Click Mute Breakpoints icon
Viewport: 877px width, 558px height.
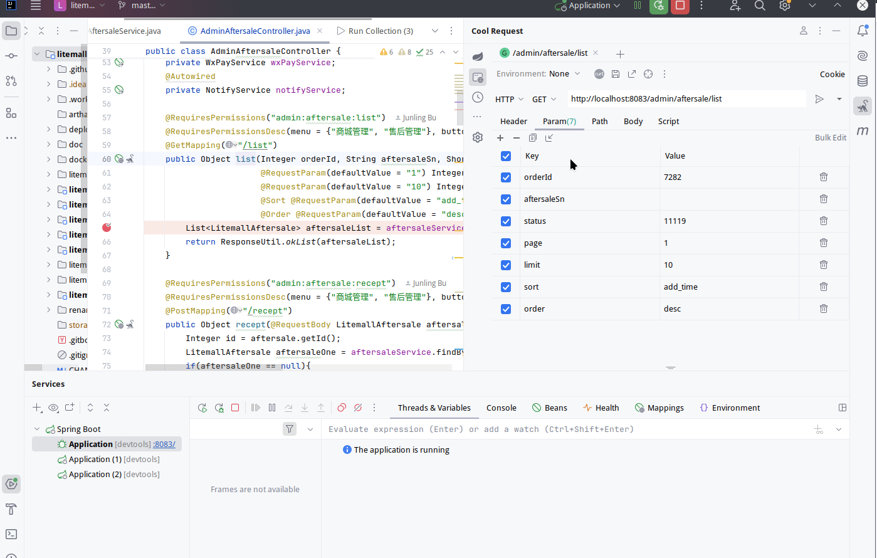358,408
